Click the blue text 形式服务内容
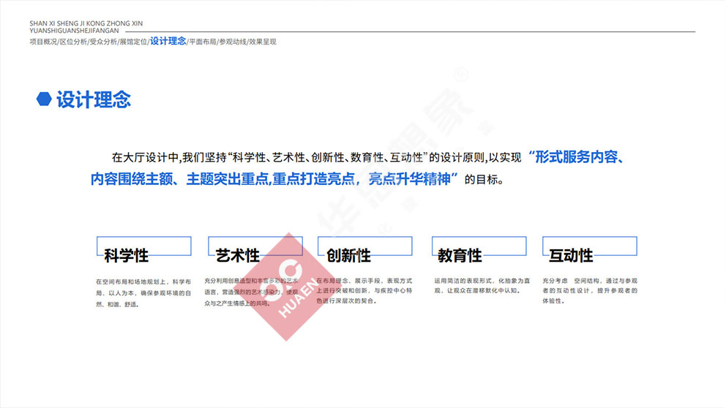 [x=578, y=156]
